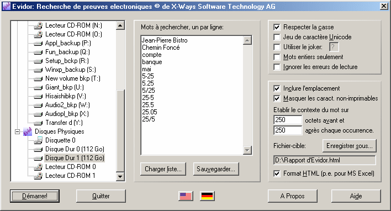Select the Lecteur CD-ROM 1 disc icon
Screen dimensions: 391x211
39,176
